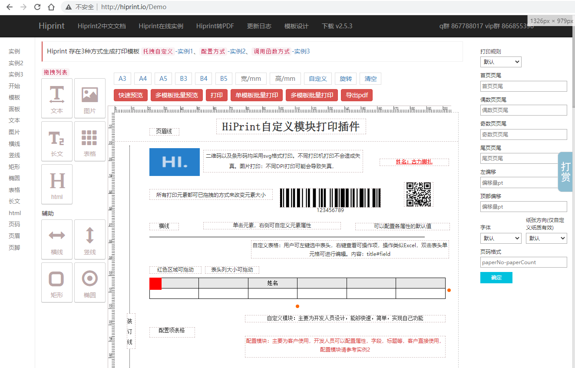Screen dimensions: 575x368
Task: Click the Hiprint brand link
Action: tap(51, 26)
